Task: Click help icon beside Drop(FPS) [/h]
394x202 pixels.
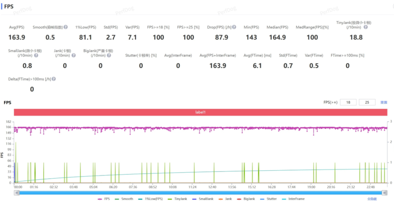Action: 234,27
